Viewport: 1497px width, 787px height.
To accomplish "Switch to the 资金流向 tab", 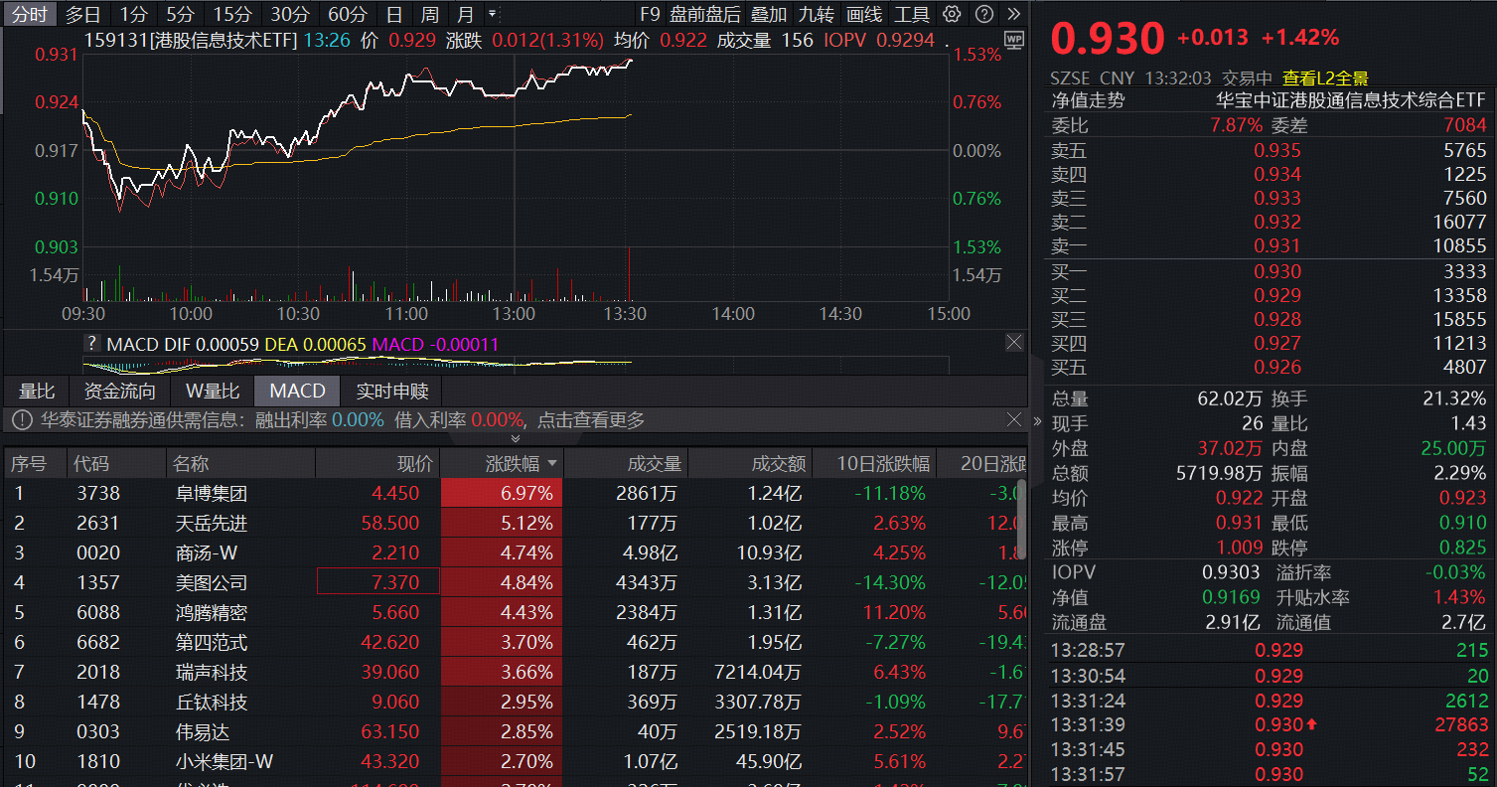I will tap(118, 391).
